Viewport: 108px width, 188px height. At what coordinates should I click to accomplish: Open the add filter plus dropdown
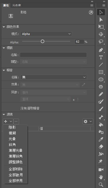[8, 121]
